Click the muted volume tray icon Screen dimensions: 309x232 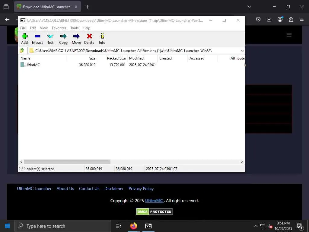270,226
